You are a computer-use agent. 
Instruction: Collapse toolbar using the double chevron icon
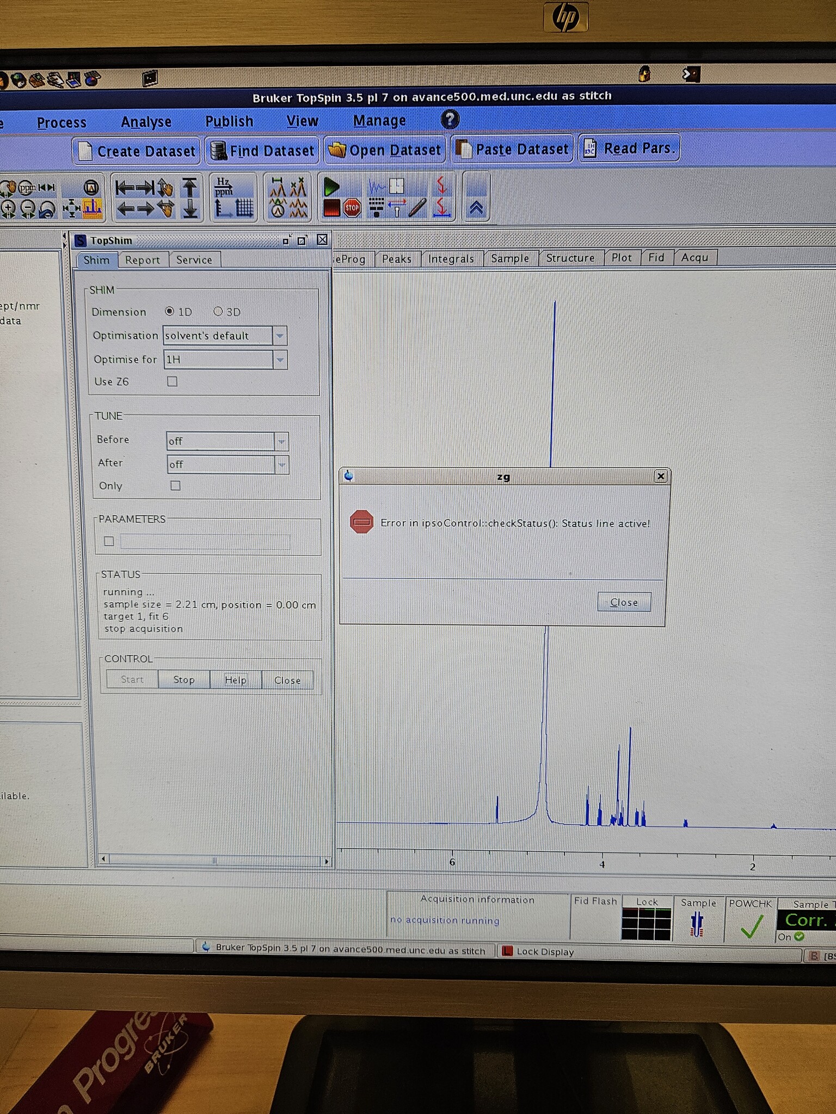(476, 208)
